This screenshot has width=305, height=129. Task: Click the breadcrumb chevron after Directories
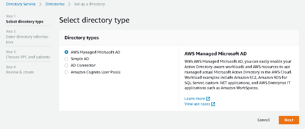pos(69,4)
